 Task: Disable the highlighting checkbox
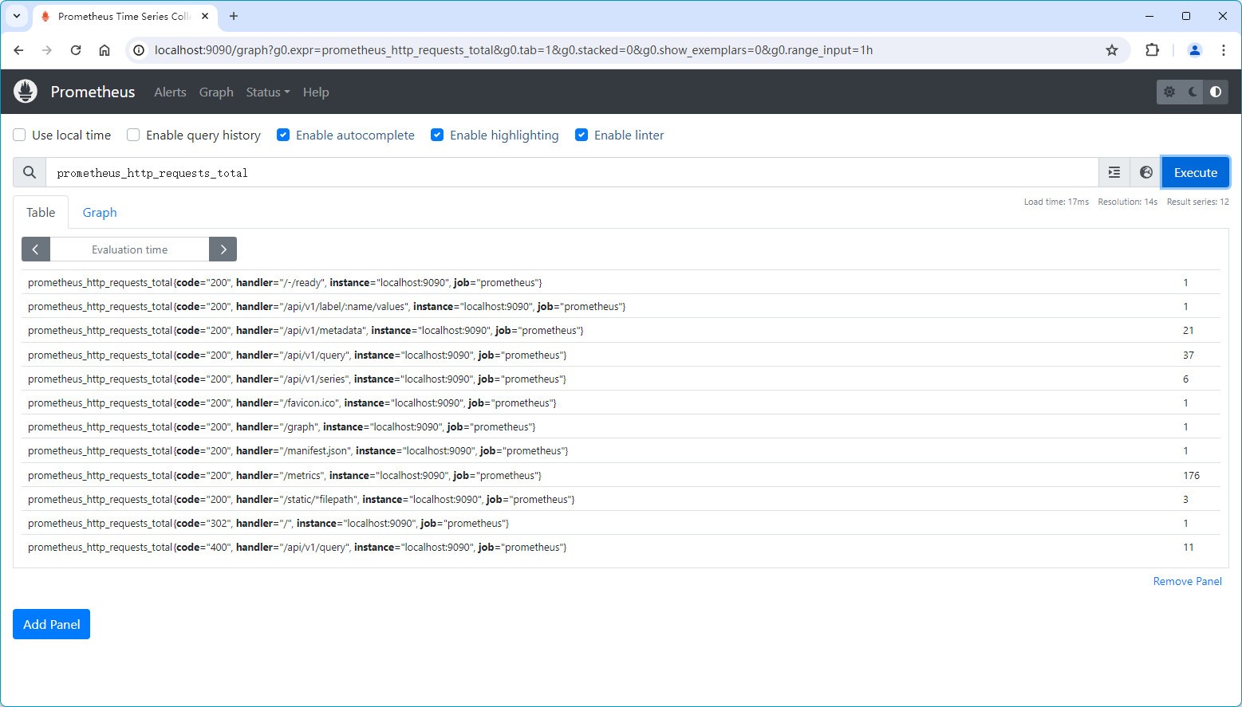pyautogui.click(x=437, y=135)
